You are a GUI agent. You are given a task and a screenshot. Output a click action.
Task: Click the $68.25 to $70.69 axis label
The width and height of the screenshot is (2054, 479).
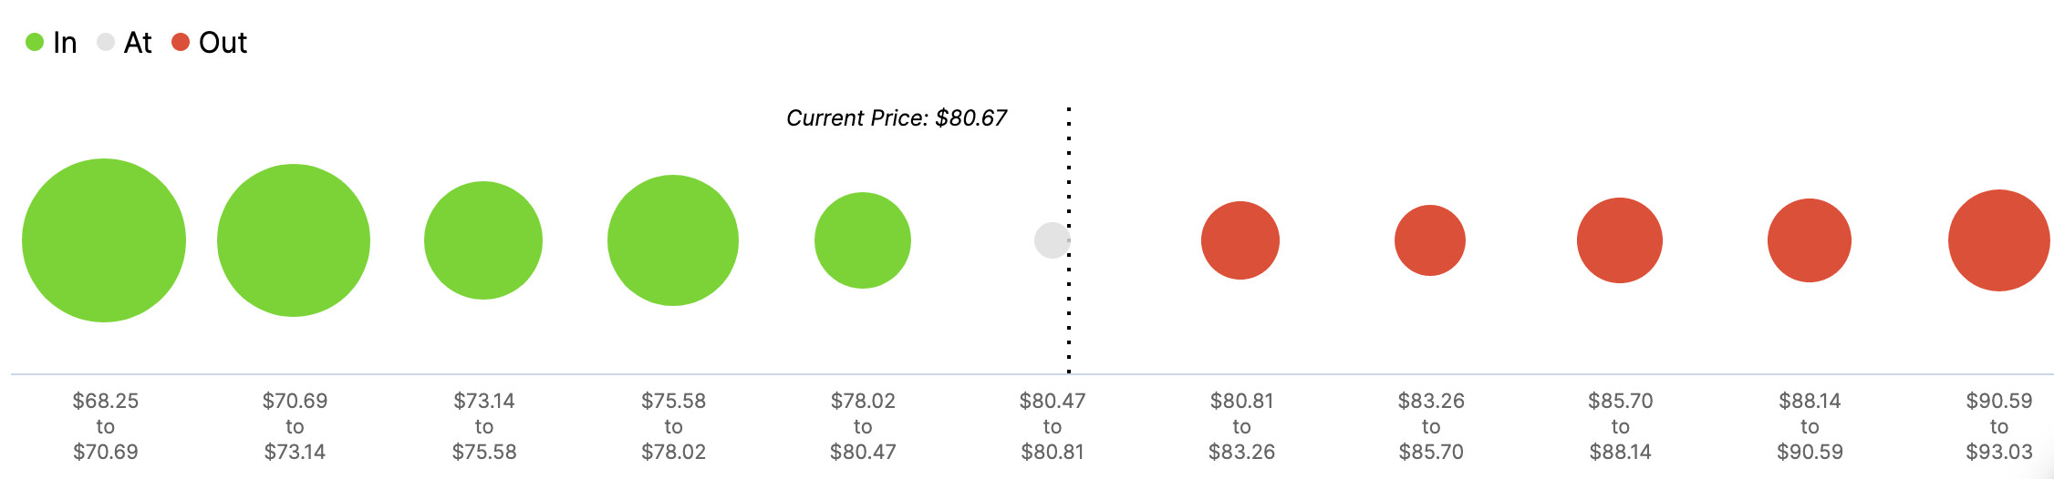106,426
